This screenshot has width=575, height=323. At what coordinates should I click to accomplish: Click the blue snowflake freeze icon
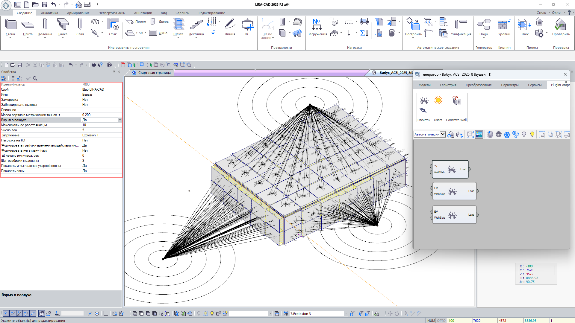pos(507,135)
